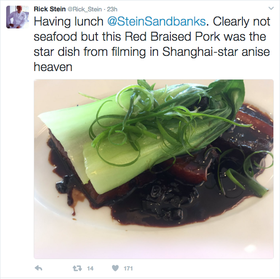Click the retweet count 14
The width and height of the screenshot is (280, 279).
[90, 268]
